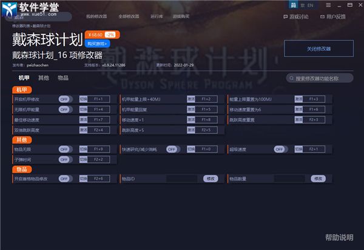The image size is (364, 250).
Task: Click 帮助说明 help link
Action: pos(339,237)
